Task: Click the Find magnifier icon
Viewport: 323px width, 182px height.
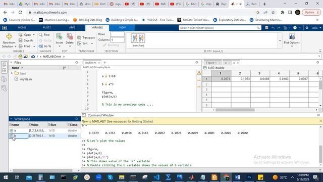Action: pyautogui.click(x=40, y=35)
